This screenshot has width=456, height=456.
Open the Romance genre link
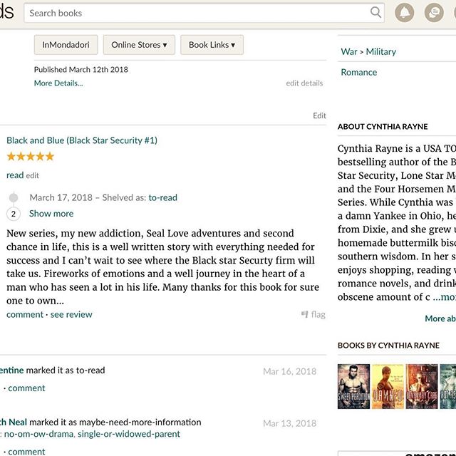point(359,72)
